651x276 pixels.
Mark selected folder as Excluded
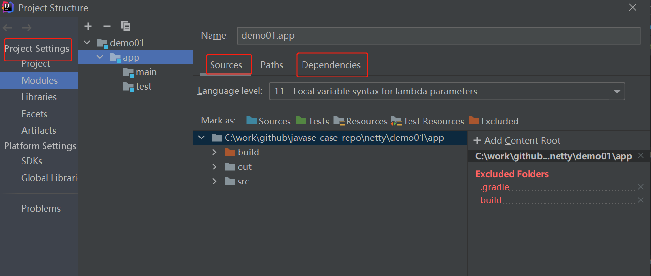point(494,121)
